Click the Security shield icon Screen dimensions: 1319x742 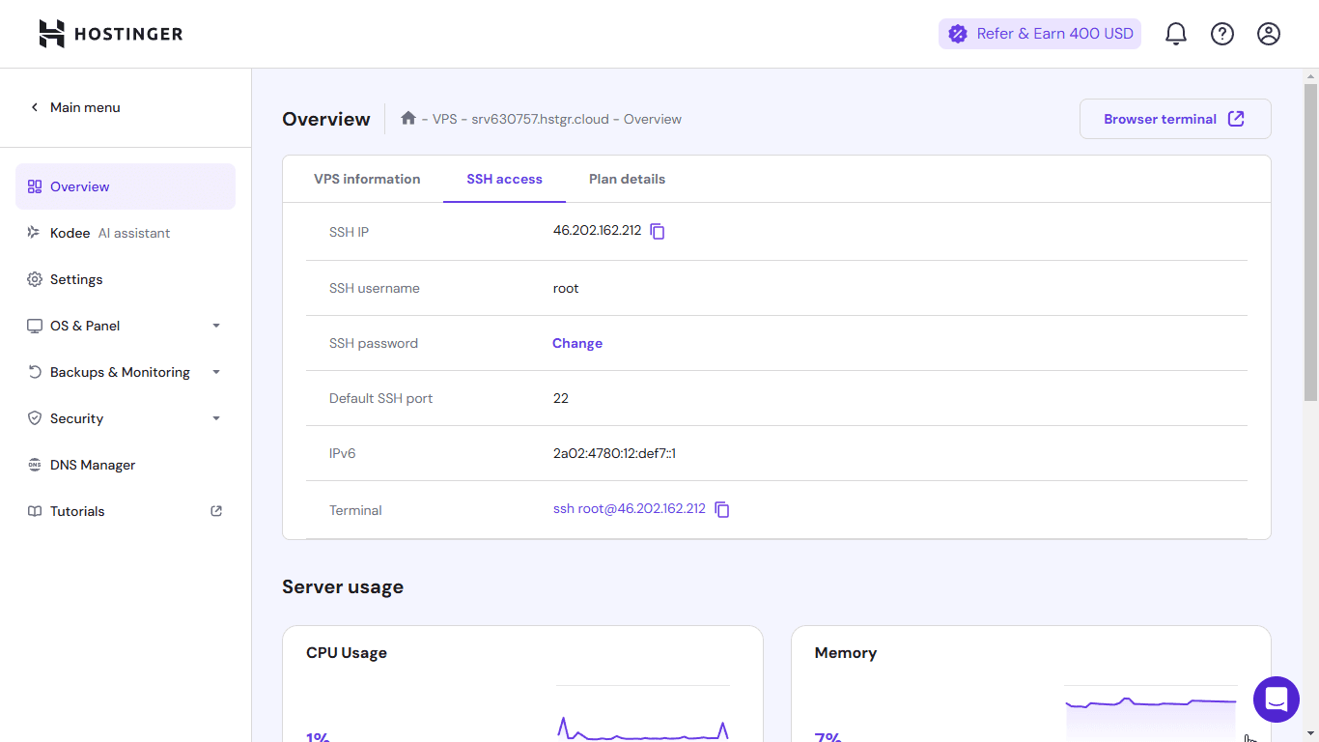coord(35,418)
